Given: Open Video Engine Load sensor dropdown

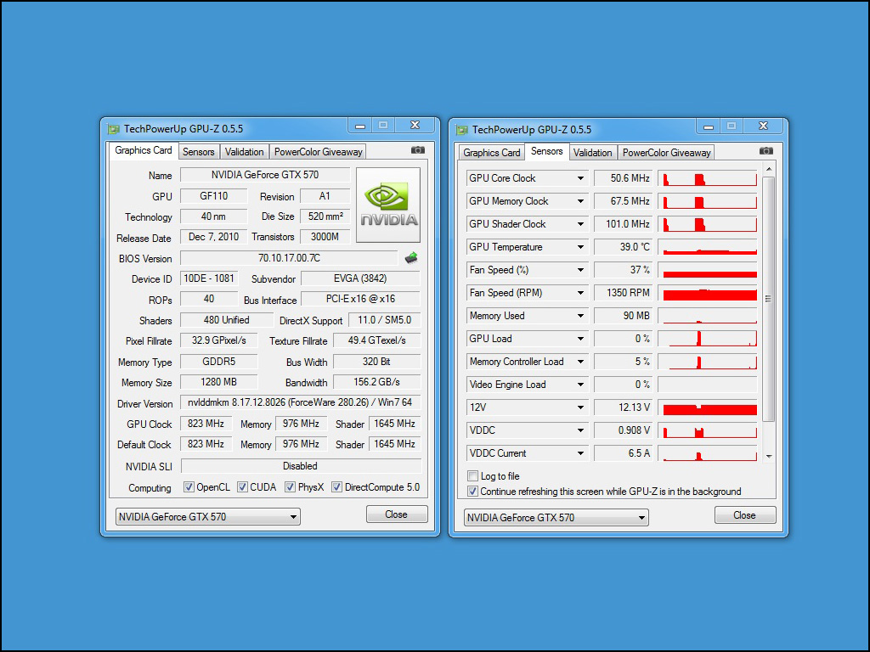Looking at the screenshot, I should pos(580,385).
